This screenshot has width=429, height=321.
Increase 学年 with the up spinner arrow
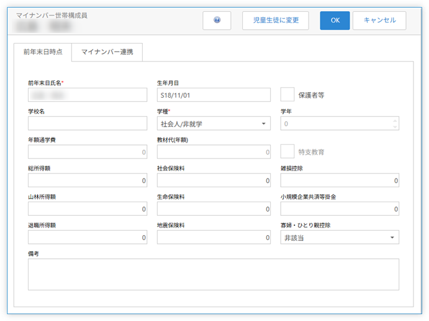point(395,121)
